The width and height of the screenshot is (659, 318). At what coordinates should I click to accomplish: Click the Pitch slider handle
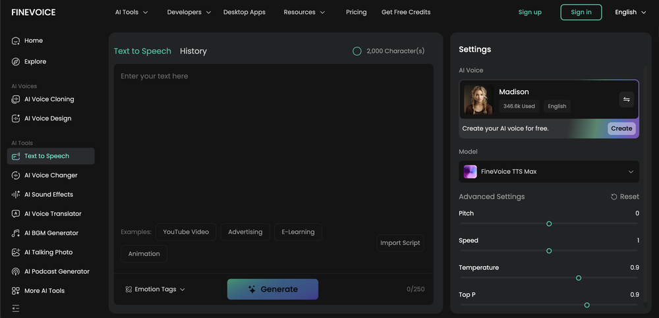tap(549, 224)
